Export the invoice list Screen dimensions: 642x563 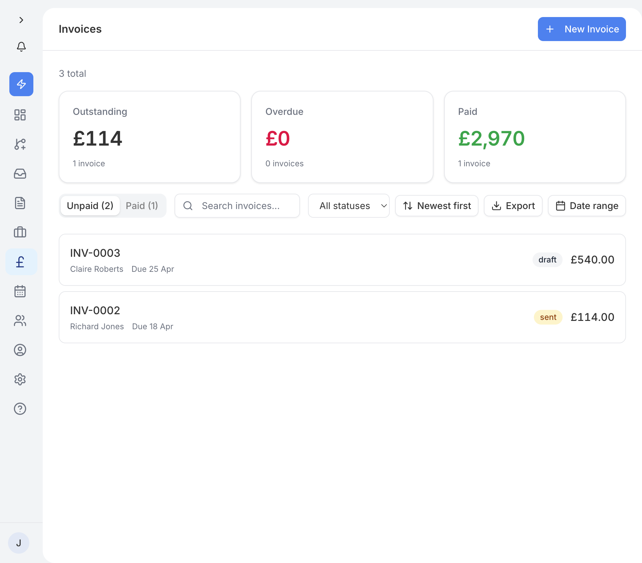[x=513, y=205]
